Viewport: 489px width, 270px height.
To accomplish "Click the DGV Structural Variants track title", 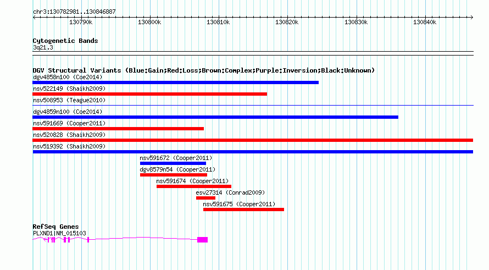I will point(204,70).
